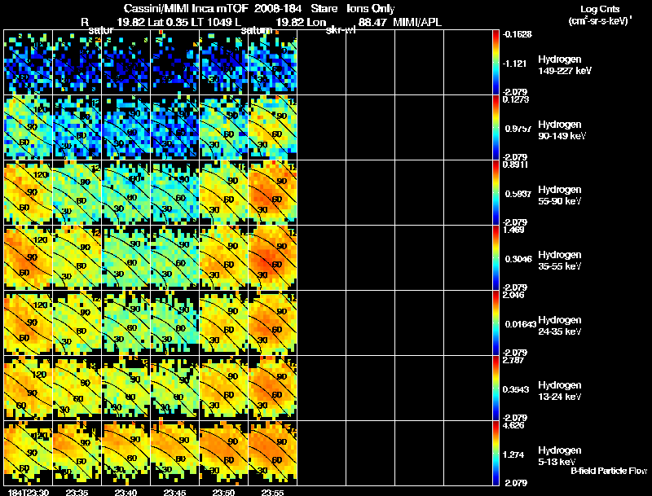The width and height of the screenshot is (652, 496).
Task: Select the 'Hydrogen 35-55 keV' label
Action: click(560, 261)
